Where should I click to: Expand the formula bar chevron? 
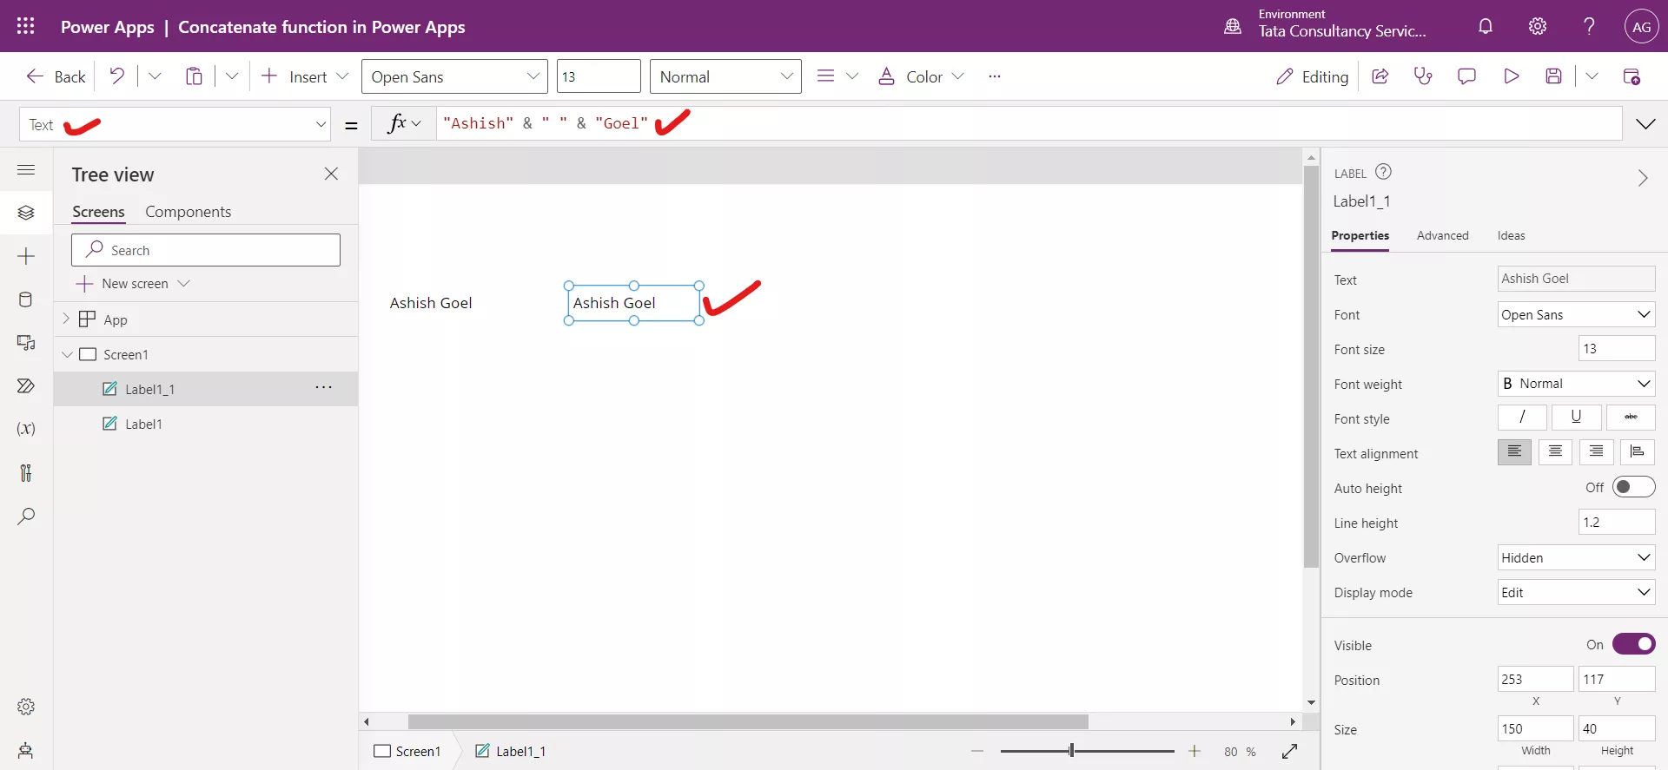[1645, 124]
